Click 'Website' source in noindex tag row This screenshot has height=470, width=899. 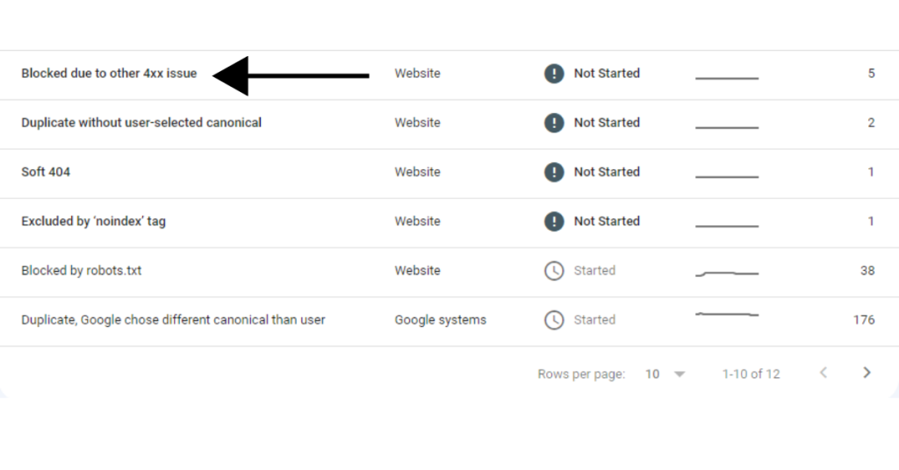pyautogui.click(x=417, y=221)
